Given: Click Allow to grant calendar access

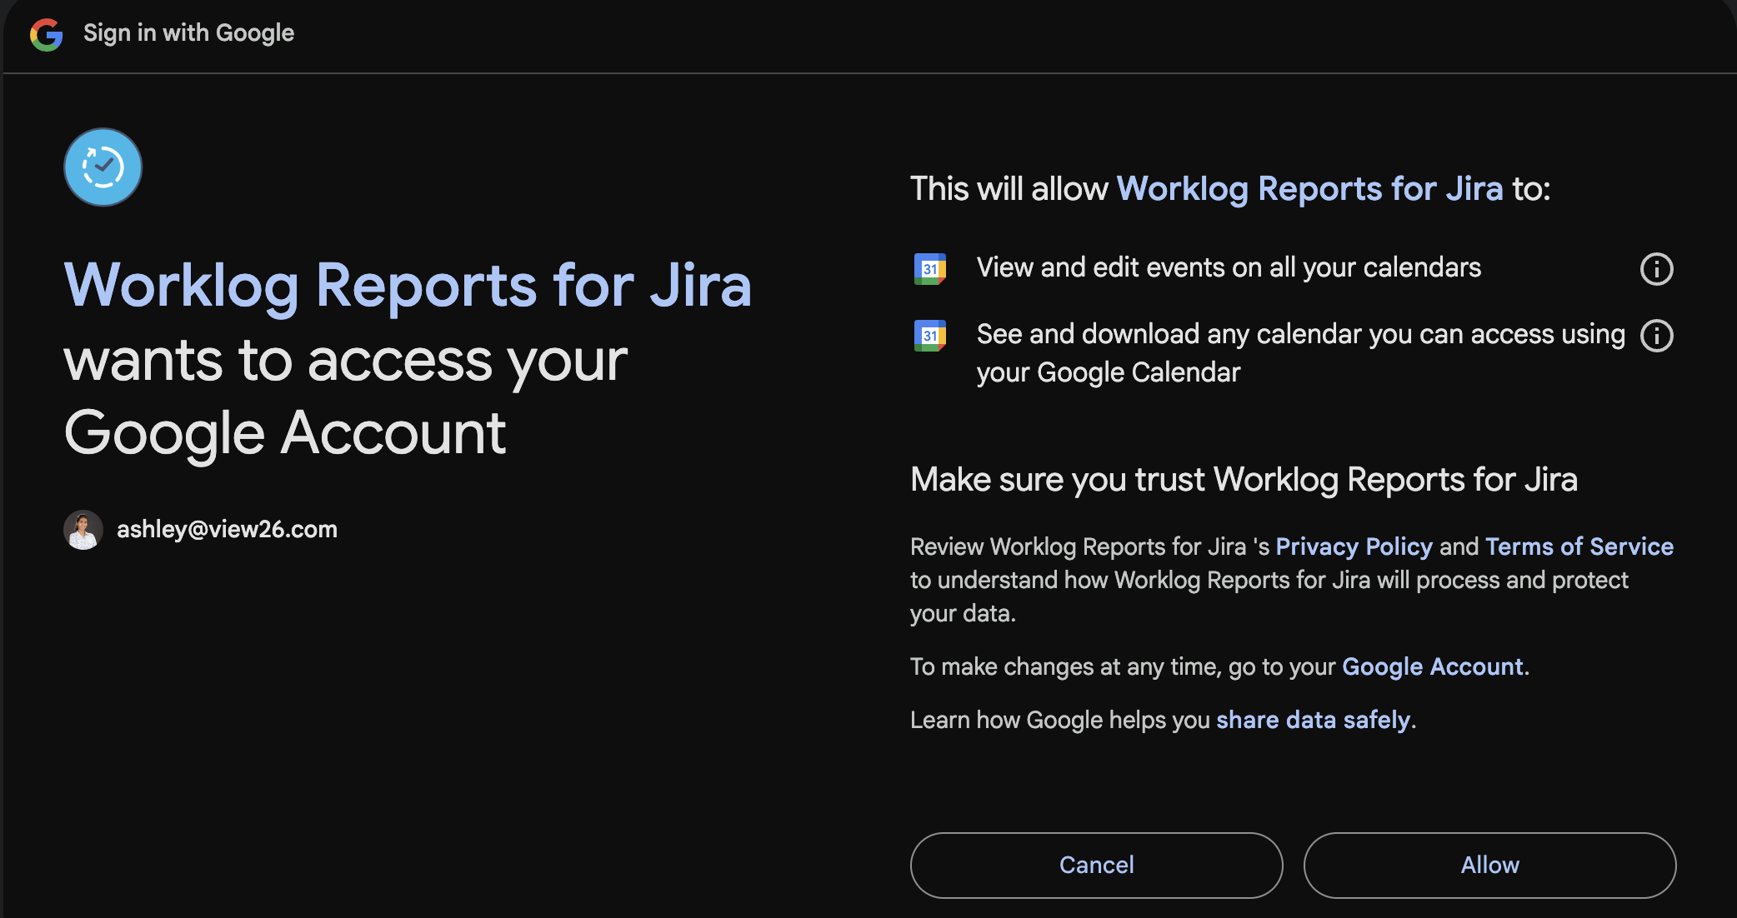Looking at the screenshot, I should [x=1489, y=866].
